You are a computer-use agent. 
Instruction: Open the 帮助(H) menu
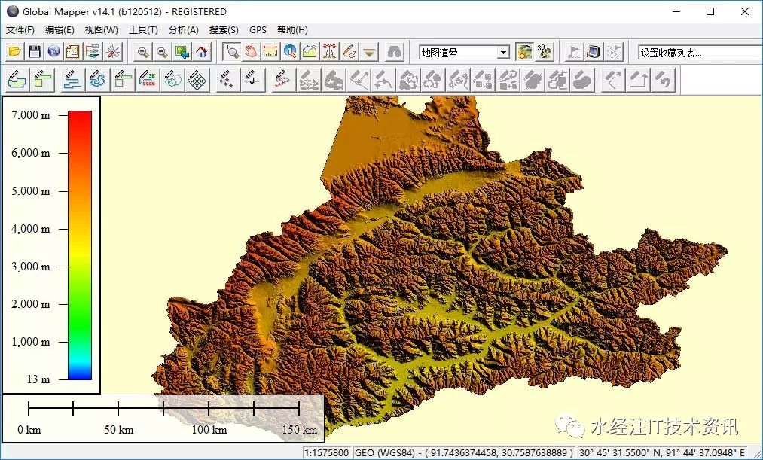(292, 30)
